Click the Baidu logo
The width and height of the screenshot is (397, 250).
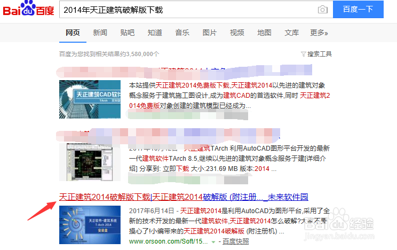pyautogui.click(x=28, y=9)
